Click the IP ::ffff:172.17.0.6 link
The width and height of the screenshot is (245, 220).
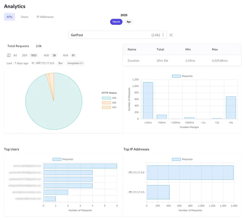click(x=43, y=63)
